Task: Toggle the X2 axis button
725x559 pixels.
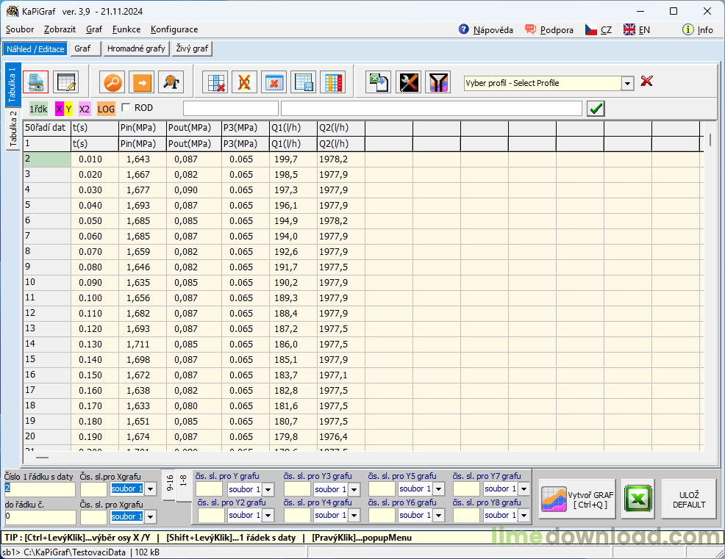Action: (x=85, y=109)
